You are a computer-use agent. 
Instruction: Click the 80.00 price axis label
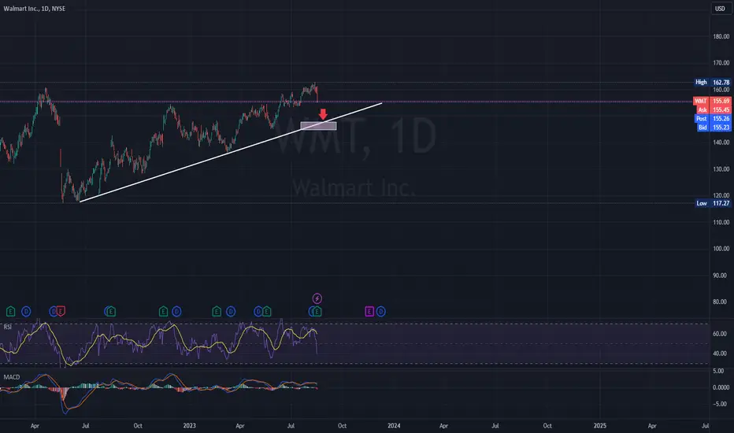click(x=721, y=302)
